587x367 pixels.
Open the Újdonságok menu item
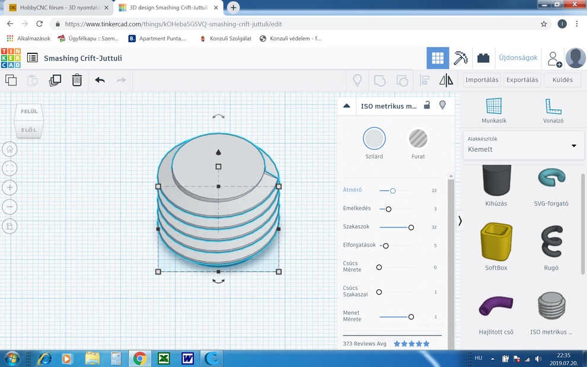point(518,58)
